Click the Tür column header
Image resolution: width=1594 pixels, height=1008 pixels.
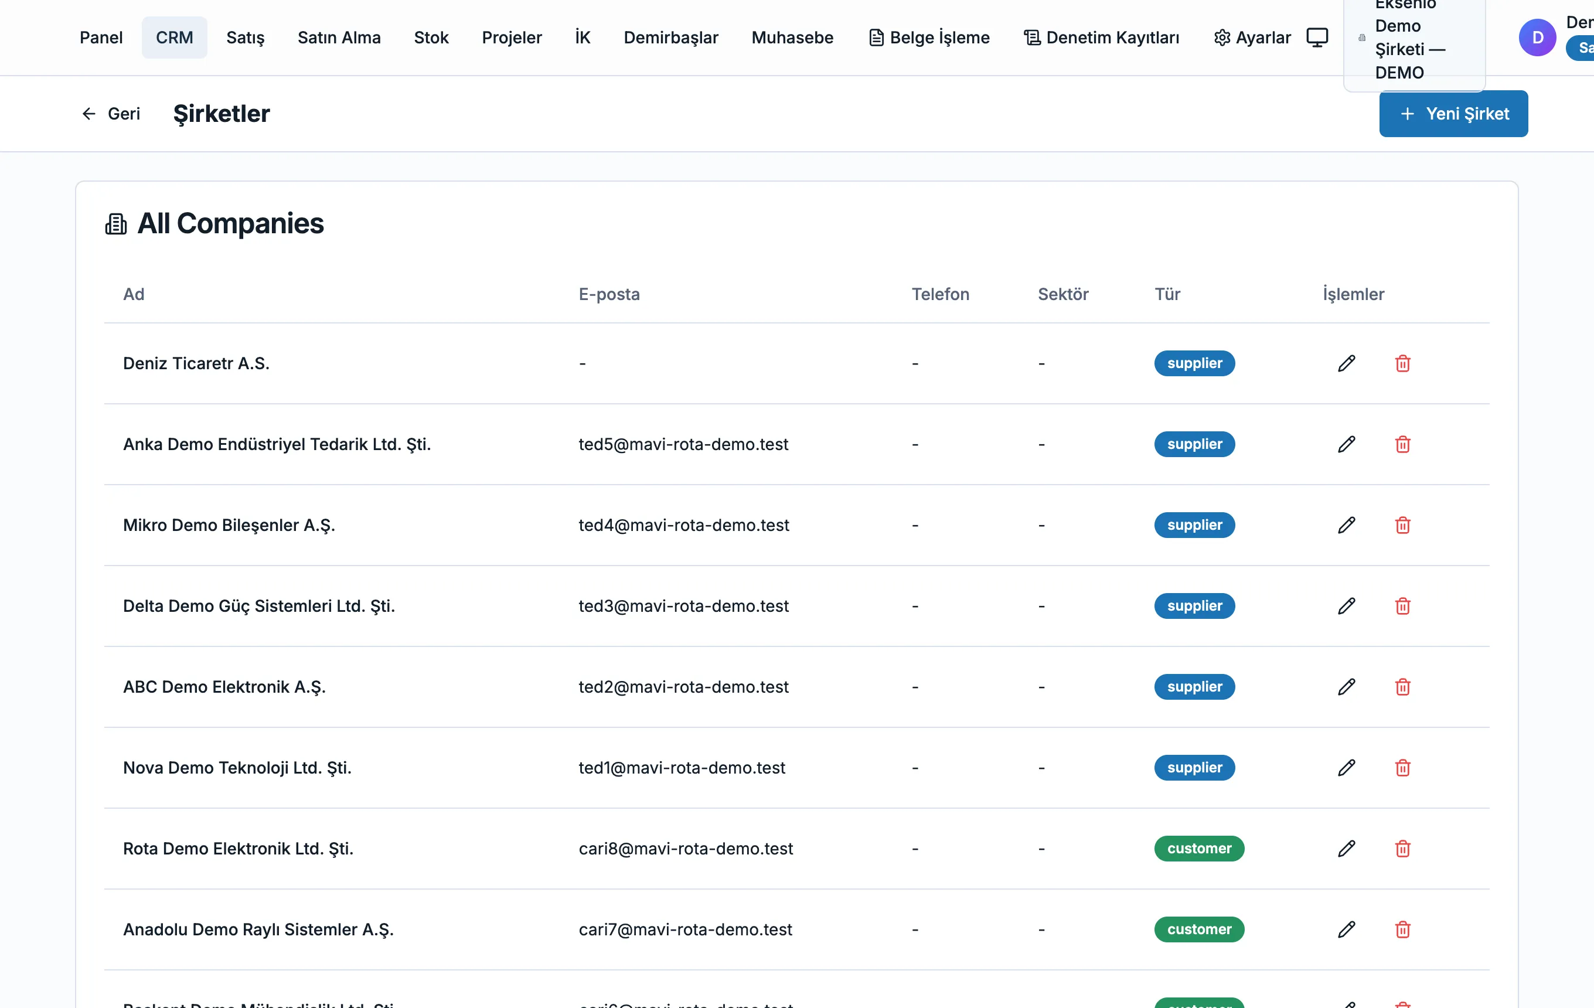point(1167,294)
